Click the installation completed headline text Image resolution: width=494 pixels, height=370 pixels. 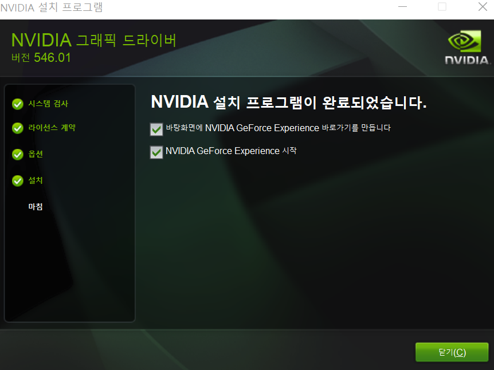(289, 102)
